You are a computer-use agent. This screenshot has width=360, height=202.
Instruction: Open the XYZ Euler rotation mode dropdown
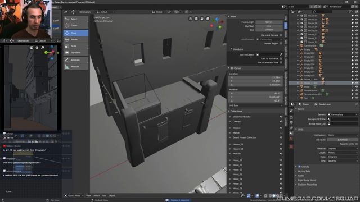(255, 105)
